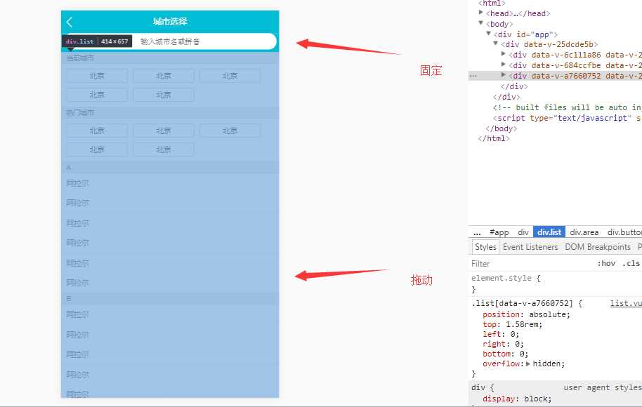Image resolution: width=642 pixels, height=407 pixels.
Task: Click the .list[data-v-a7660752] selector
Action: tap(522, 304)
